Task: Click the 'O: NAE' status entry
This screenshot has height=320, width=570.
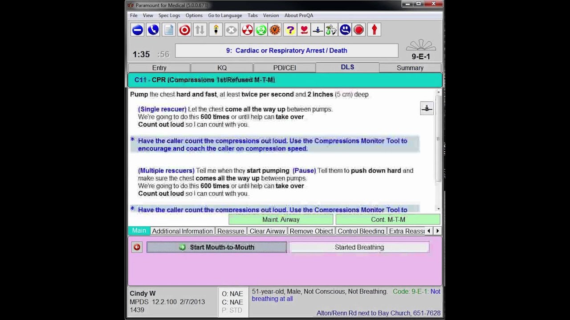Action: coord(232,294)
